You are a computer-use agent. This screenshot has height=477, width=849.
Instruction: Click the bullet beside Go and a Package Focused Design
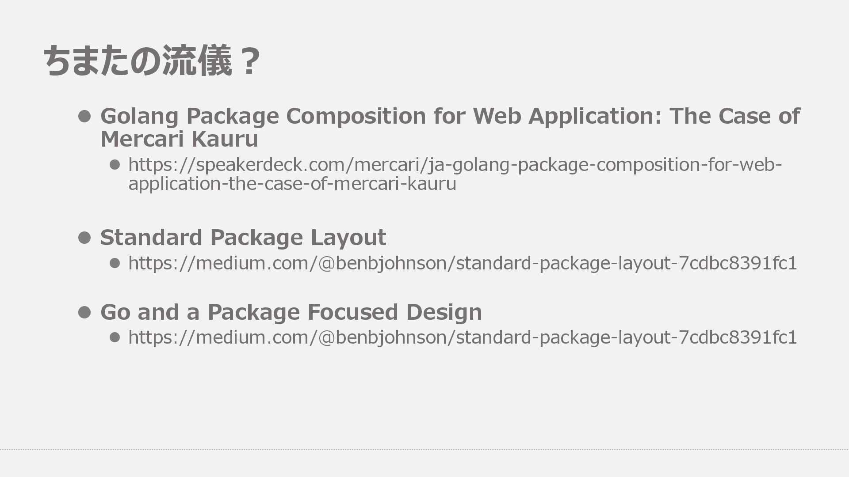[84, 312]
